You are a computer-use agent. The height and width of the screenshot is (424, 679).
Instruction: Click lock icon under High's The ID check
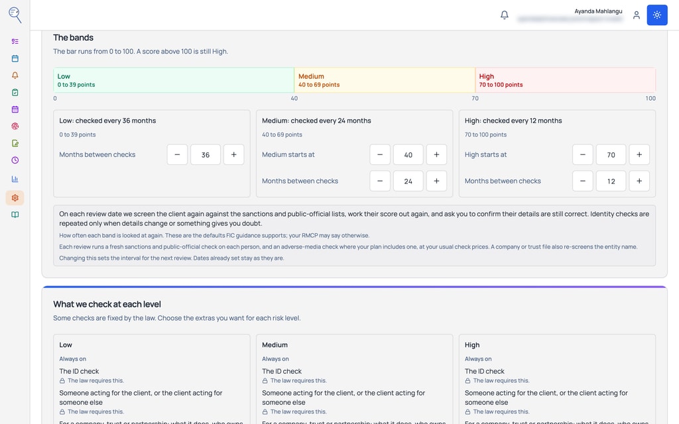pos(467,381)
